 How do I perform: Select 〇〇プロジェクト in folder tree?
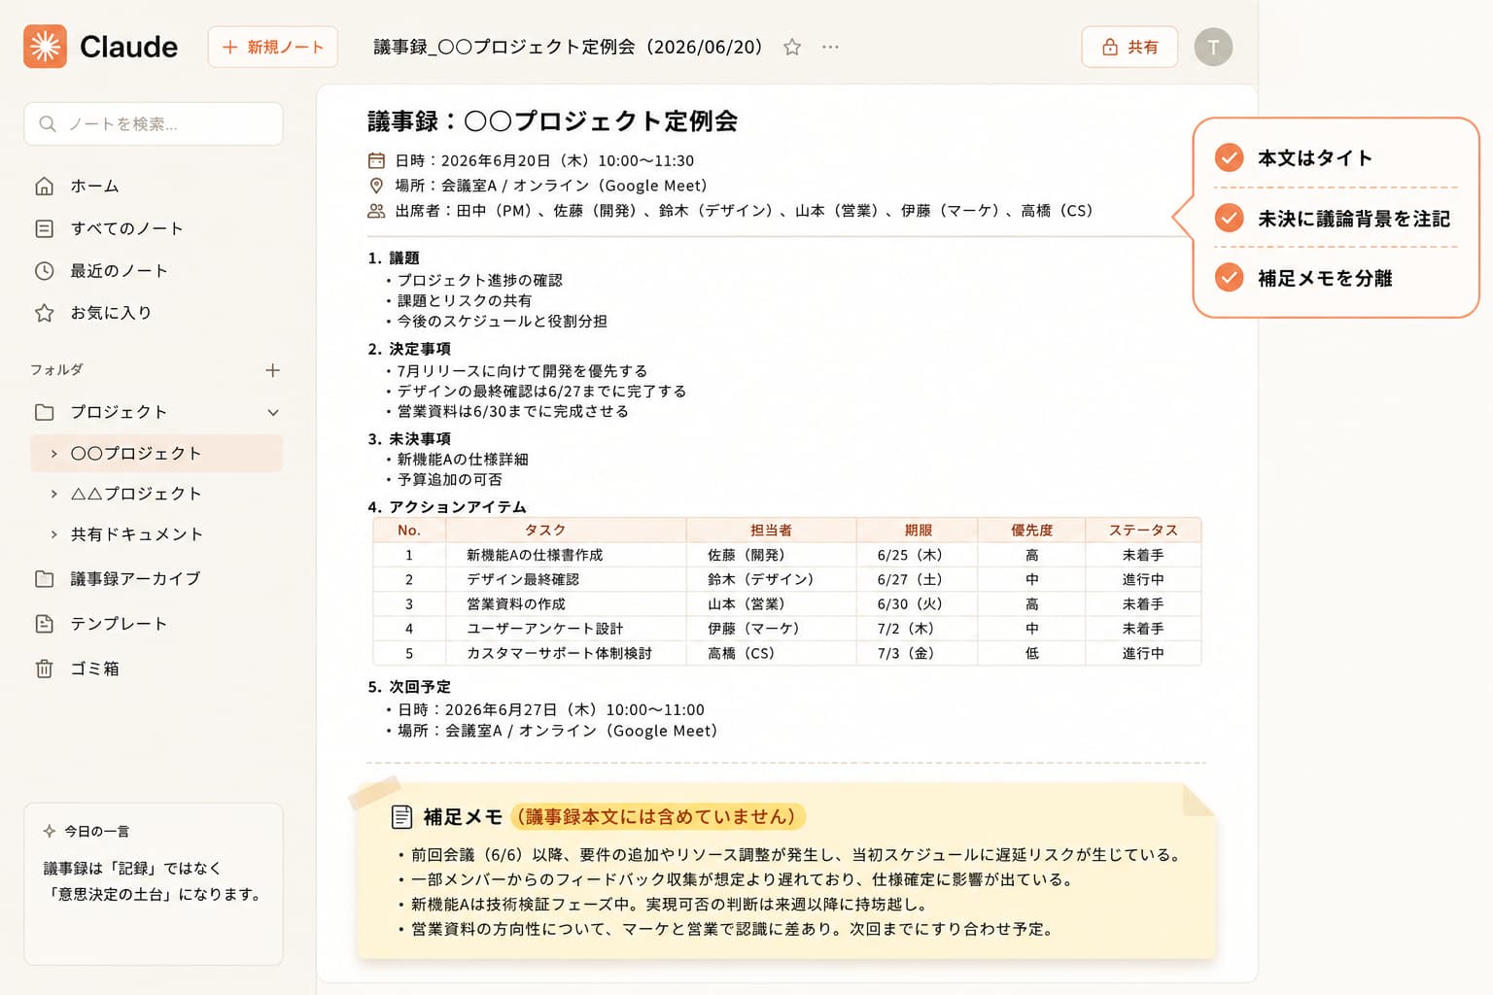(x=156, y=454)
